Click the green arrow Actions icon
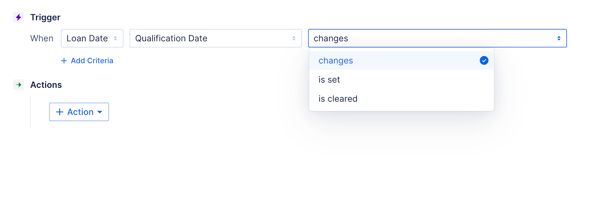 click(x=19, y=85)
